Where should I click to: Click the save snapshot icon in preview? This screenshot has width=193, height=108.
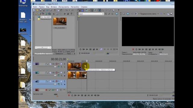point(171,14)
